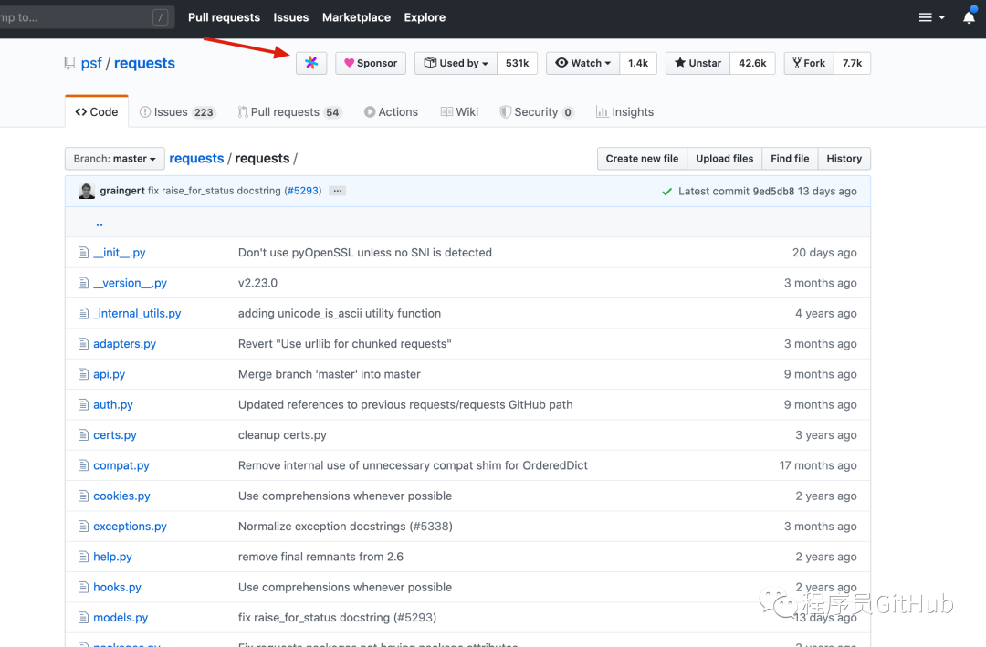The width and height of the screenshot is (986, 647).
Task: Click the Unstar button
Action: coord(698,63)
